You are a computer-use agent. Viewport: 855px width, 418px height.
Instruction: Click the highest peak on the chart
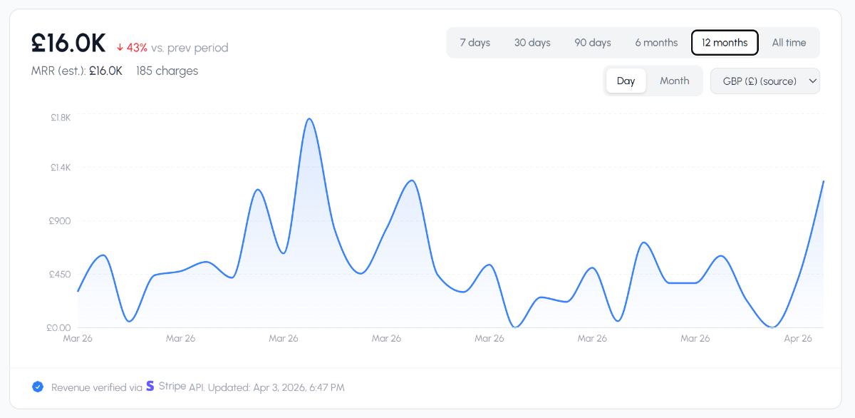(309, 119)
